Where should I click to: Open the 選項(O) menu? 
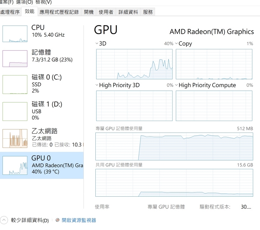tap(24, 2)
